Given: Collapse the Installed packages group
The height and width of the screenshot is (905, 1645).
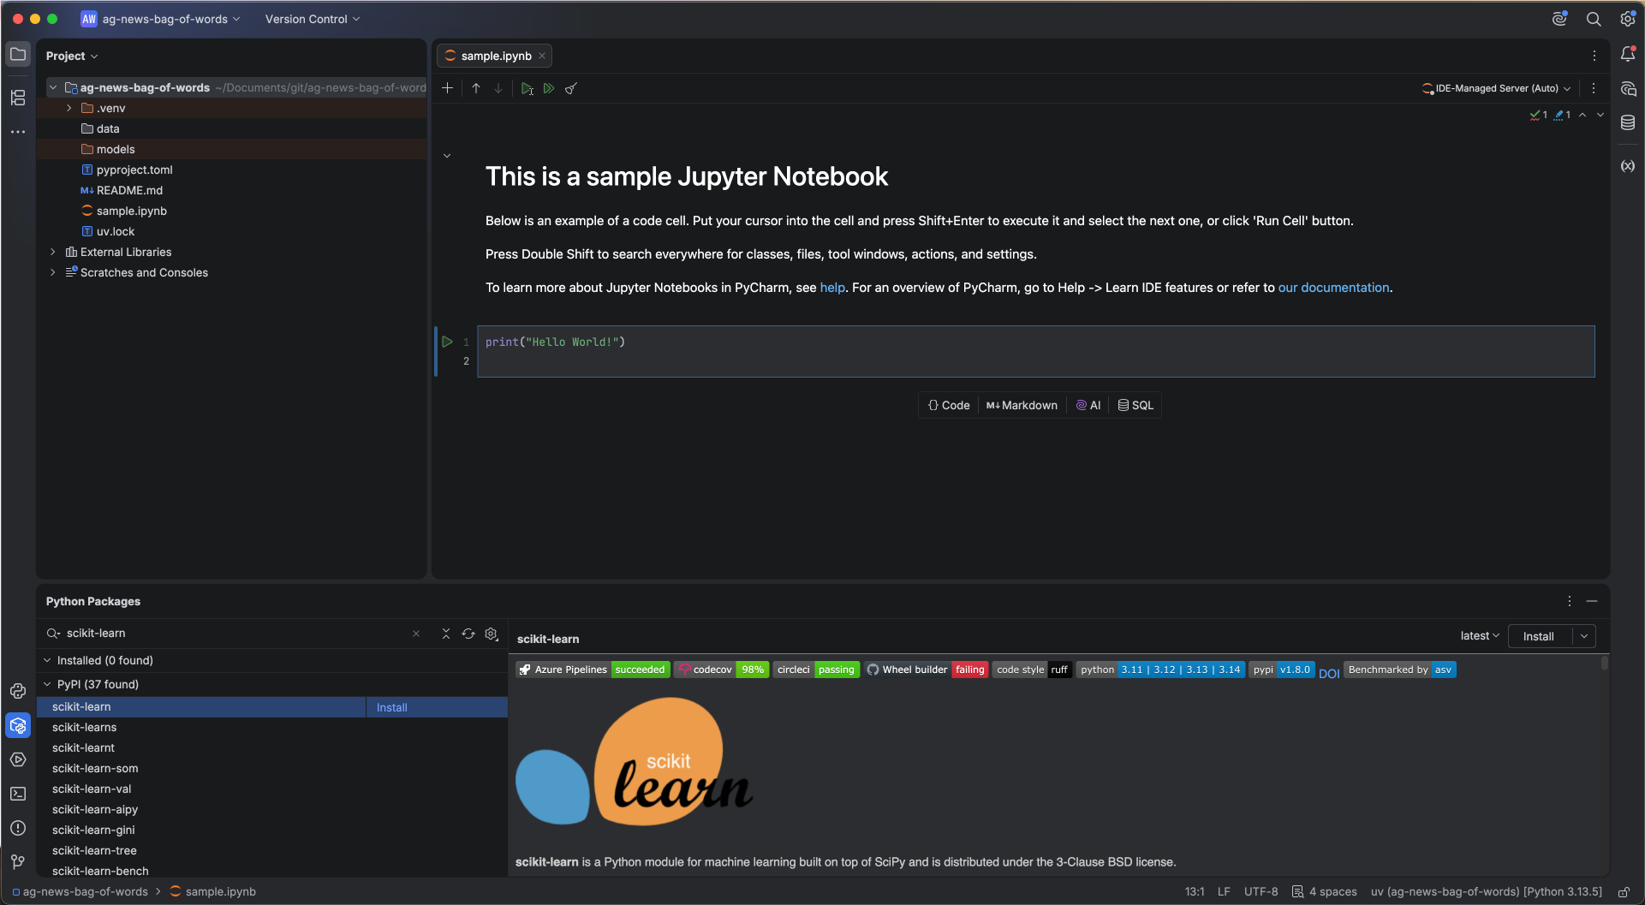Looking at the screenshot, I should pos(48,660).
